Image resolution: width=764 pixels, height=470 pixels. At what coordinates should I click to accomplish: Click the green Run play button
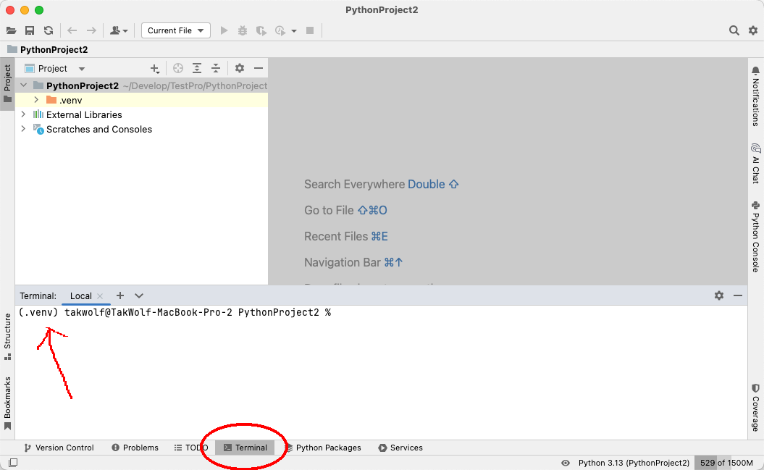224,30
